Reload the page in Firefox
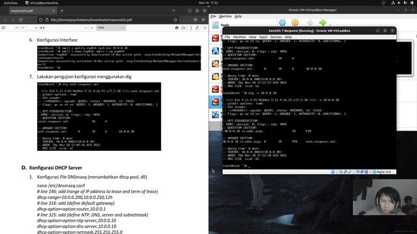 click(x=21, y=19)
